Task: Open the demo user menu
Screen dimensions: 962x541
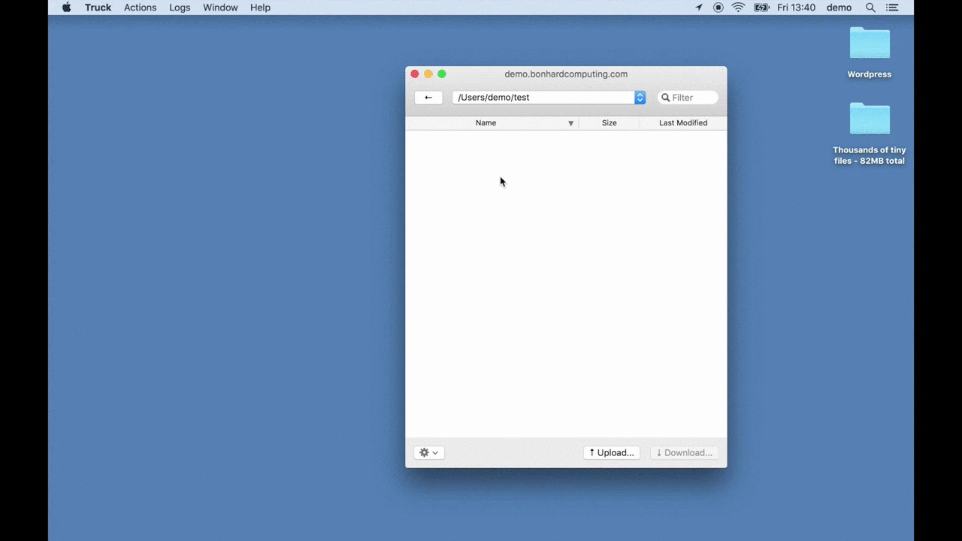Action: pos(839,8)
